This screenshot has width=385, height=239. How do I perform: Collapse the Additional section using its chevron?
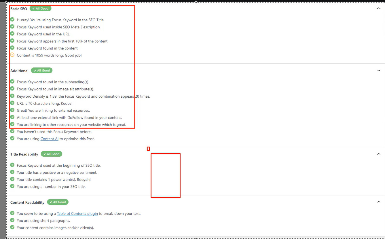point(379,70)
